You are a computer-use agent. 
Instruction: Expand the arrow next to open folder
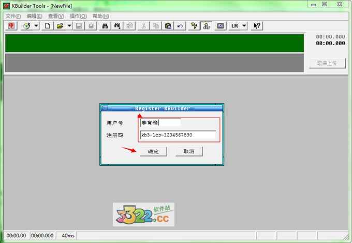[x=69, y=26]
